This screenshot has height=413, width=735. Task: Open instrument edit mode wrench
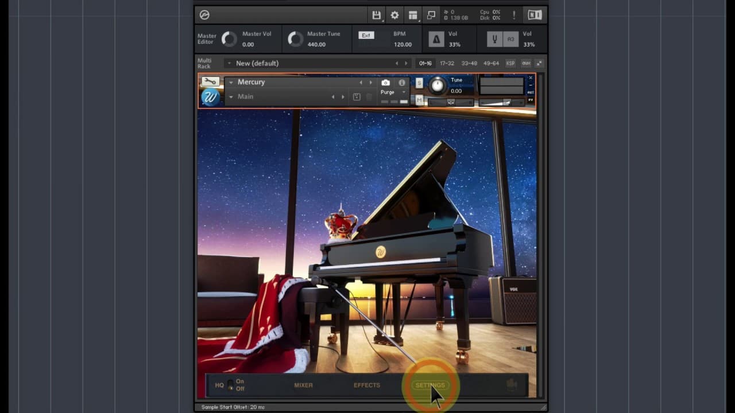click(x=210, y=82)
